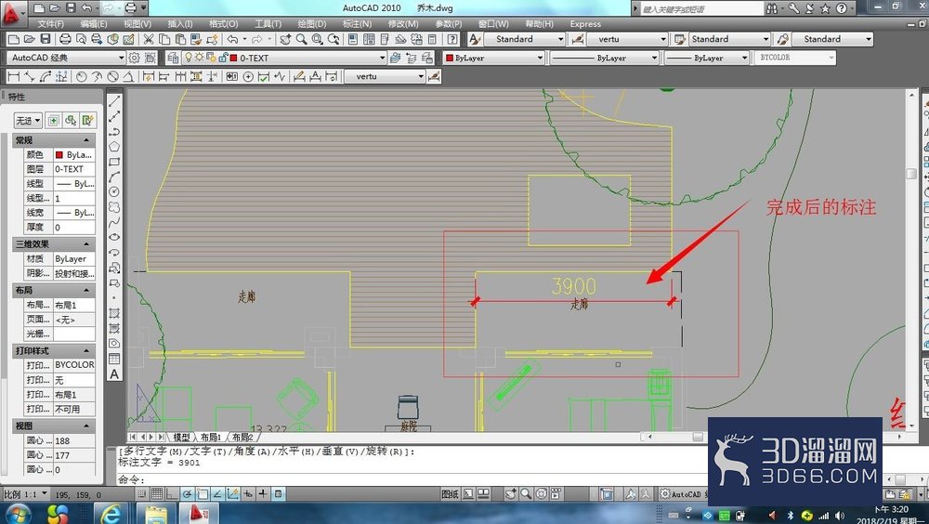Open the 修改(M) menu
The image size is (929, 524).
tap(403, 24)
